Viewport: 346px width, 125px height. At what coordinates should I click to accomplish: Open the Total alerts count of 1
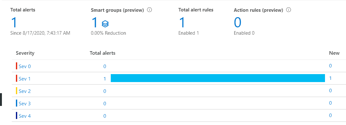click(x=14, y=22)
